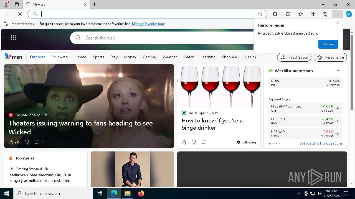This screenshot has height=199, width=355.
Task: Open Settings and more ellipsis menu
Action: (x=337, y=14)
